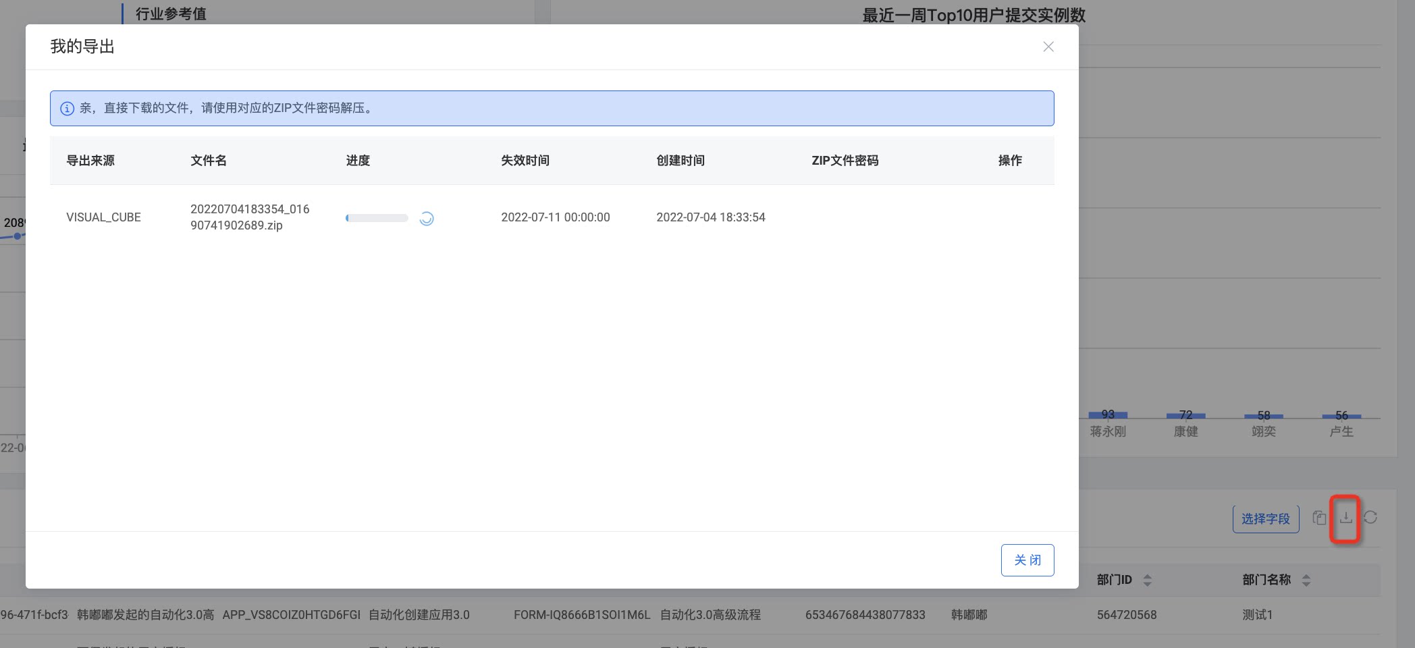Close the 我的导出 dialog with the X icon
This screenshot has width=1415, height=648.
1048,47
